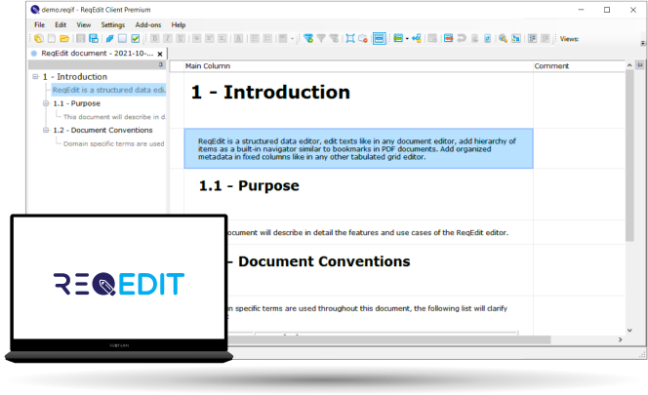Image resolution: width=648 pixels, height=395 pixels.
Task: Insert a bulleted list
Action: point(255,38)
